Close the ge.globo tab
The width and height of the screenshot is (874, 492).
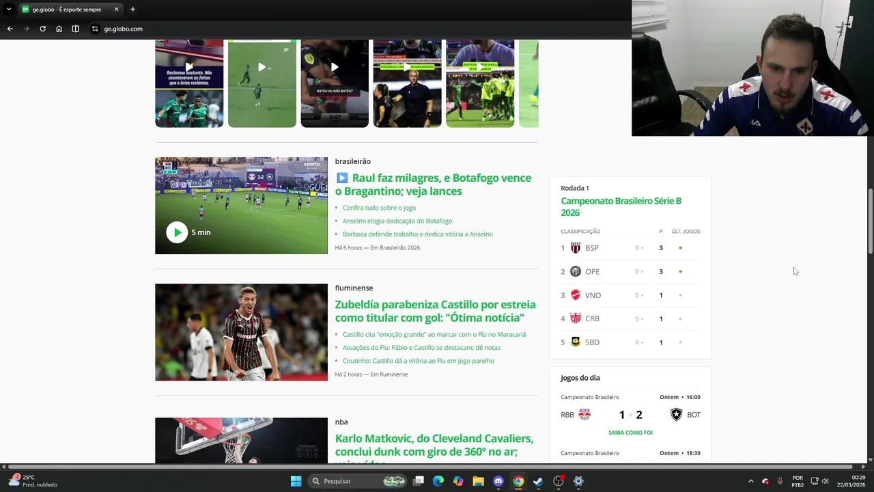click(116, 9)
